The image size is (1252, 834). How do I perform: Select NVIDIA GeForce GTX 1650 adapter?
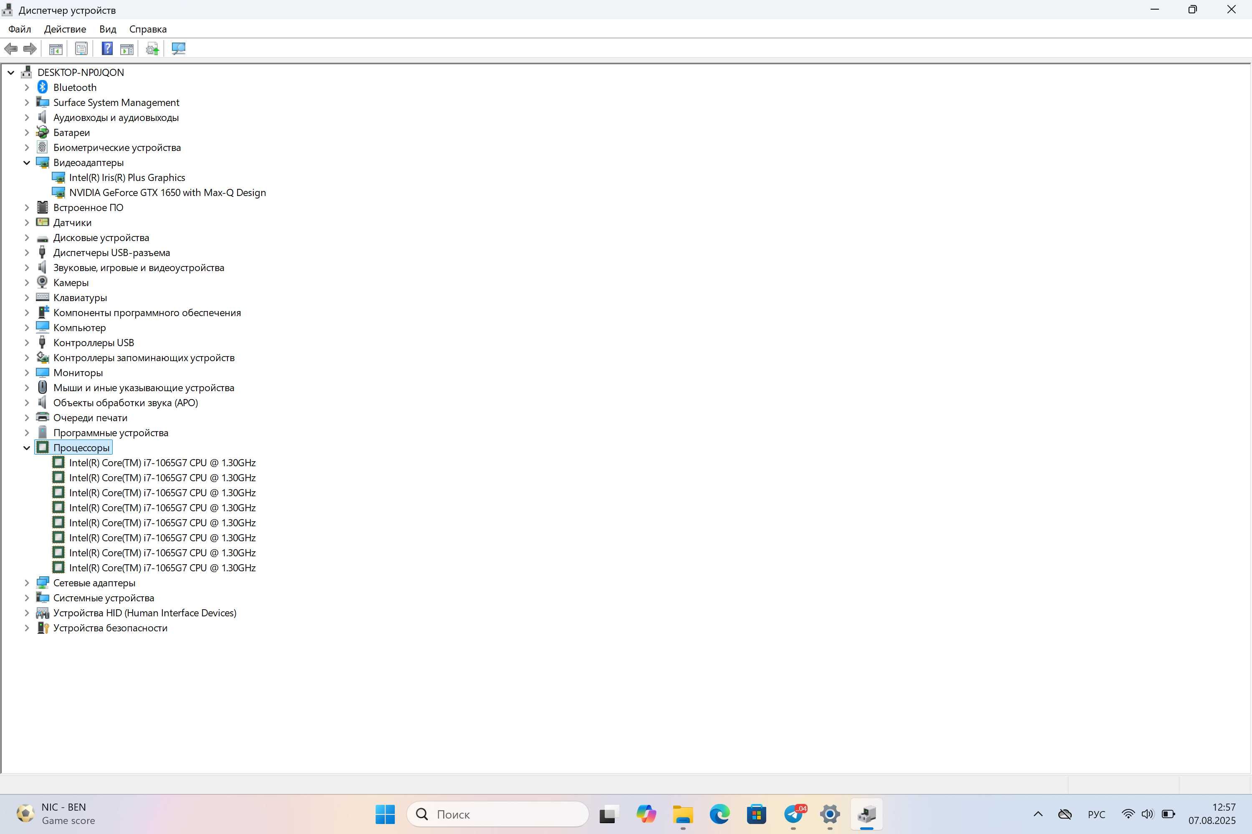pos(167,192)
